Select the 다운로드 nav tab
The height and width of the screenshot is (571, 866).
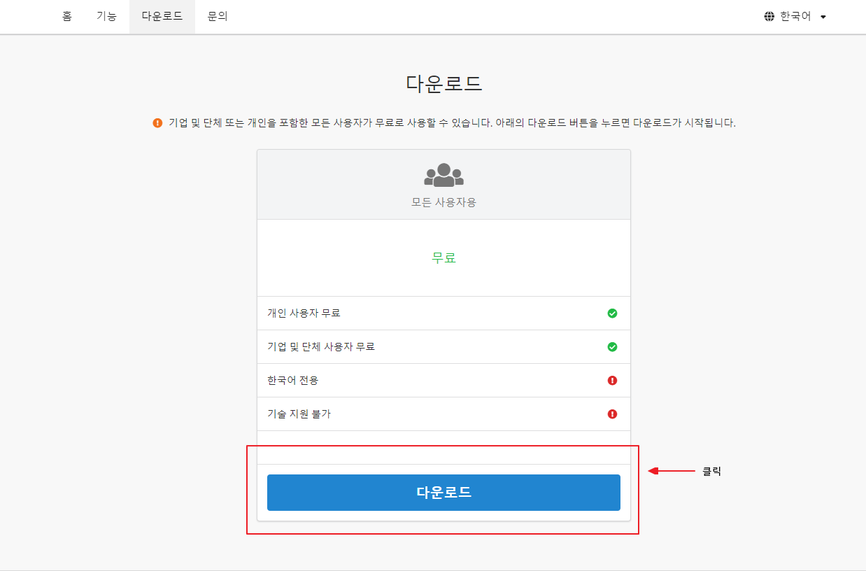click(x=162, y=16)
